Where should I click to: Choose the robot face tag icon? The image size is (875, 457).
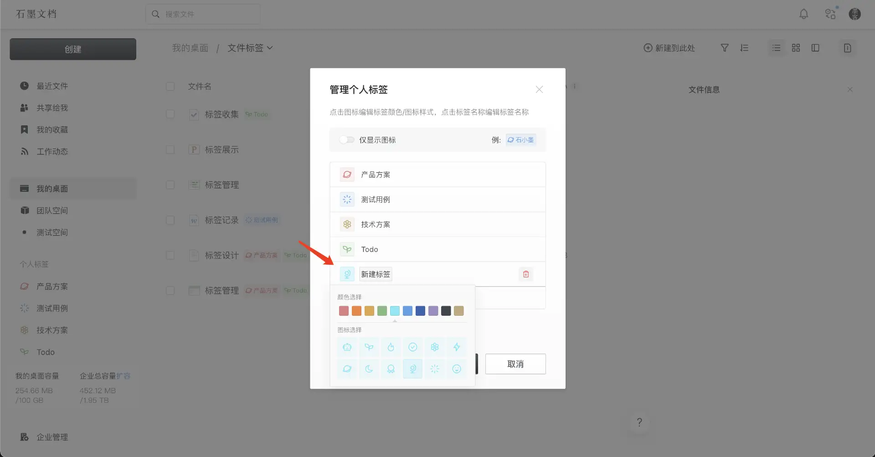[347, 347]
